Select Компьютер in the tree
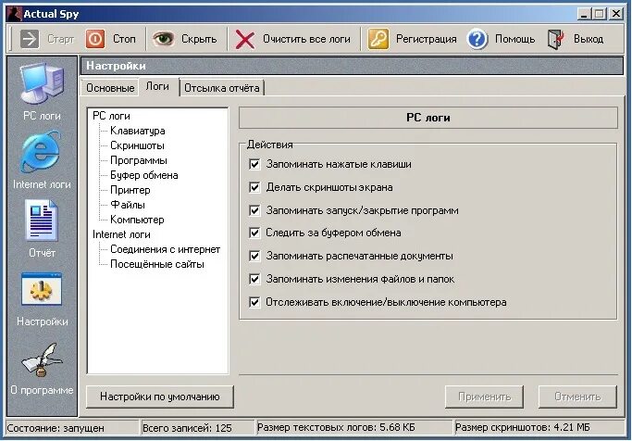This screenshot has height=441, width=632. point(137,220)
